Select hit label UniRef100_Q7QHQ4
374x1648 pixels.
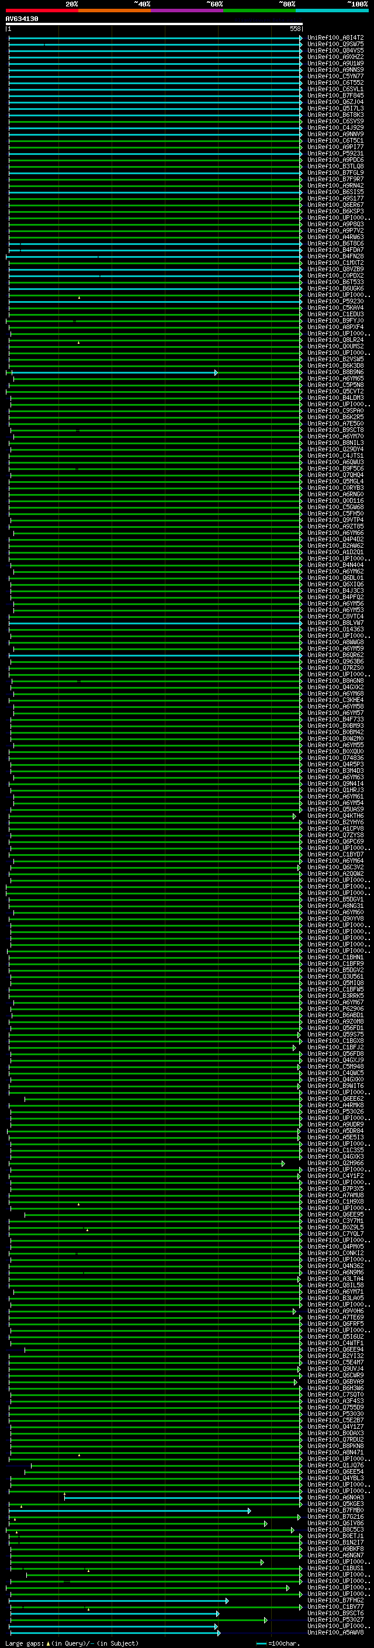[335, 475]
